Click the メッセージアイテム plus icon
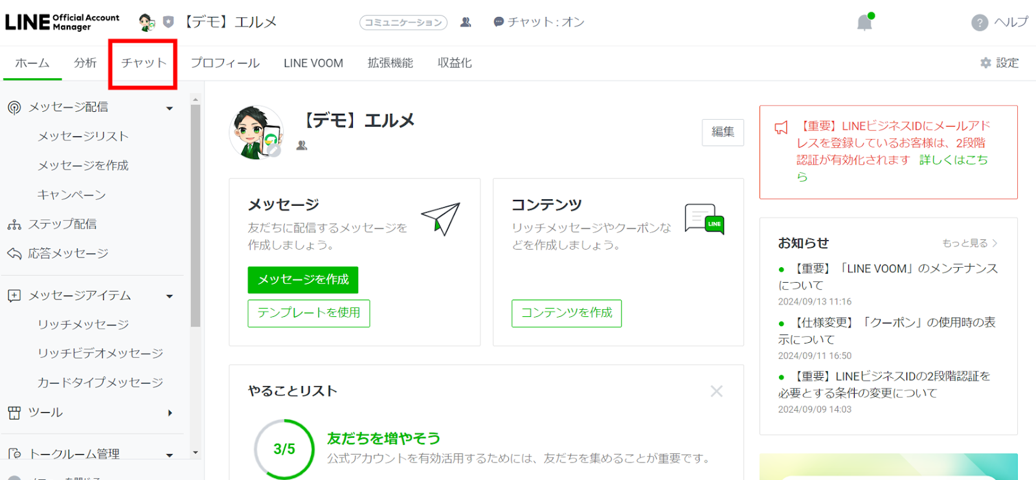This screenshot has width=1036, height=480. [14, 296]
